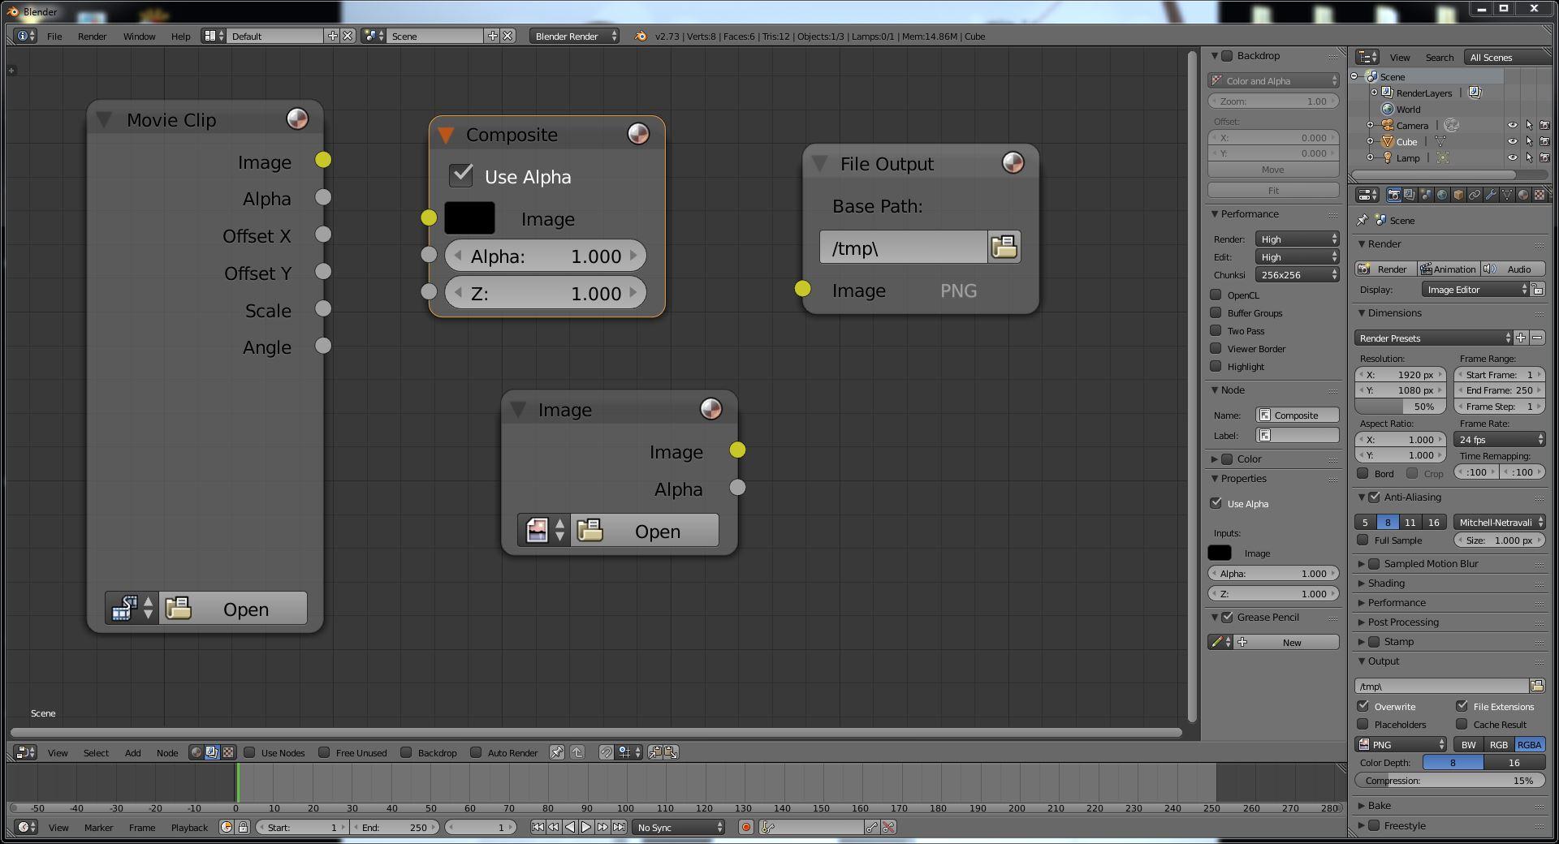Select the Texture node tree type icon
Viewport: 1559px width, 844px height.
(x=228, y=752)
